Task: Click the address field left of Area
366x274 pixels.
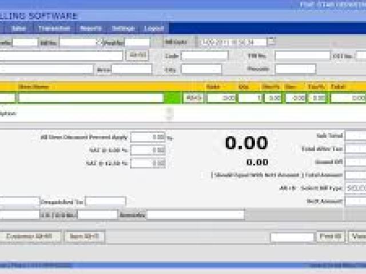Action: point(46,69)
